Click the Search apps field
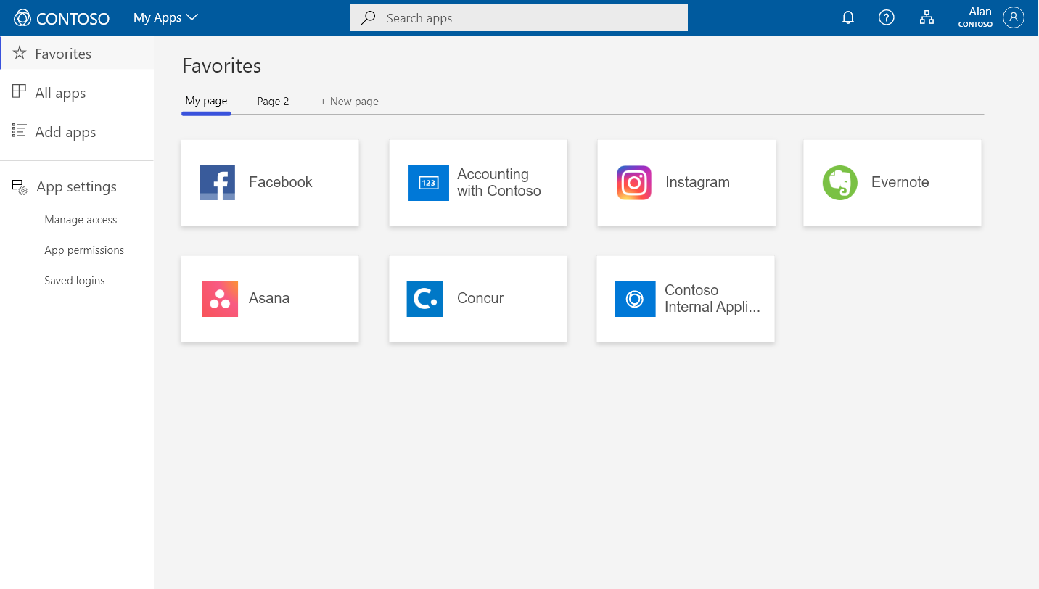Image resolution: width=1039 pixels, height=589 pixels. click(x=519, y=17)
